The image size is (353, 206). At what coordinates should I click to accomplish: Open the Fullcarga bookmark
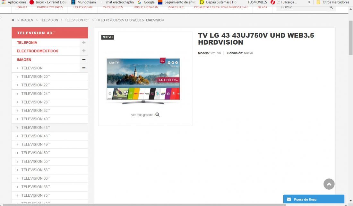click(284, 2)
